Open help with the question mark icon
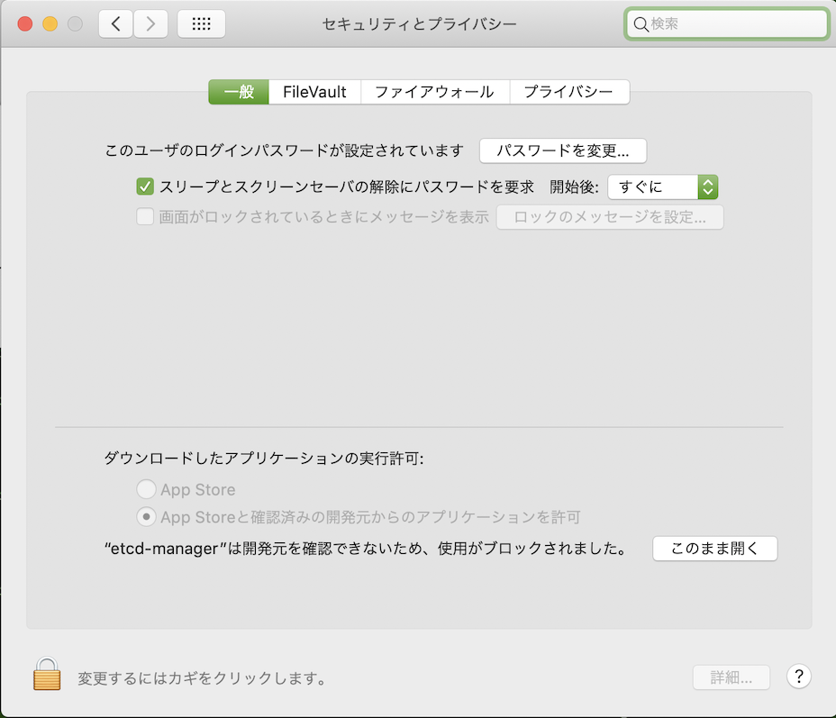The image size is (836, 718). [798, 677]
